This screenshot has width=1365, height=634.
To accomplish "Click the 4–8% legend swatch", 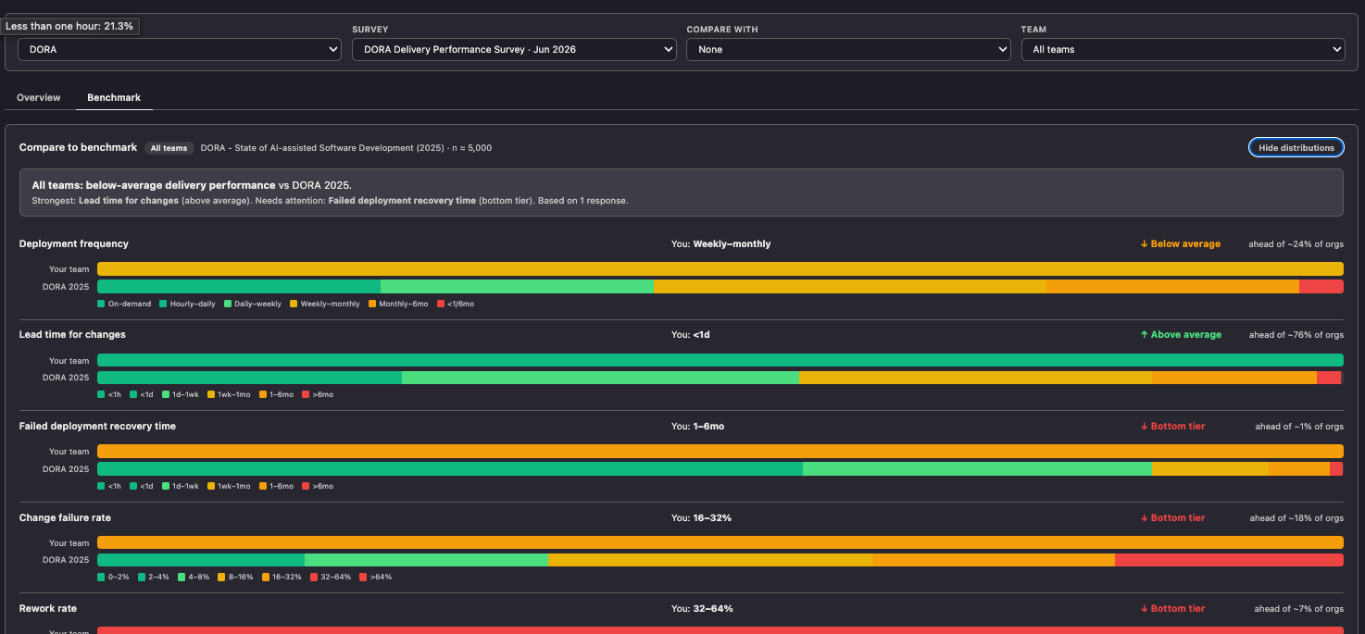I will tap(182, 577).
